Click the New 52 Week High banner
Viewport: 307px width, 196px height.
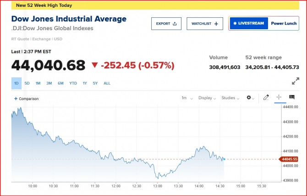[x=44, y=5]
